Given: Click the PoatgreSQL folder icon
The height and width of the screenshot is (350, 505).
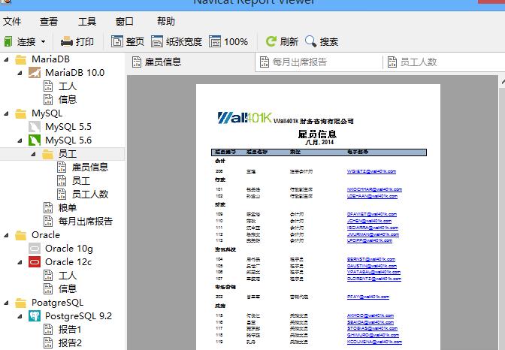Looking at the screenshot, I should (20, 303).
